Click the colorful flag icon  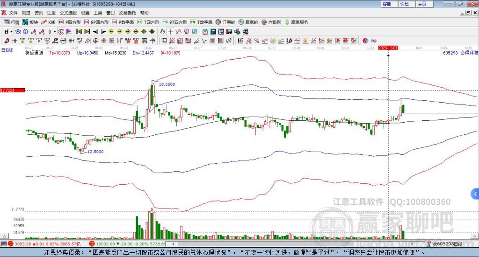pos(69,32)
